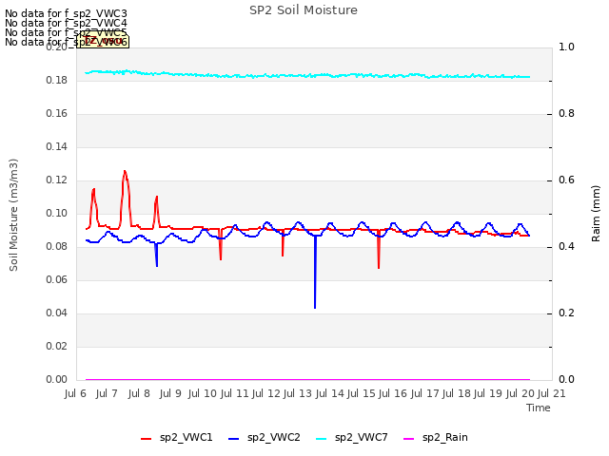This screenshot has height=456, width=609.
Task: Click the Jul 20 tick label
Action: 521,393
